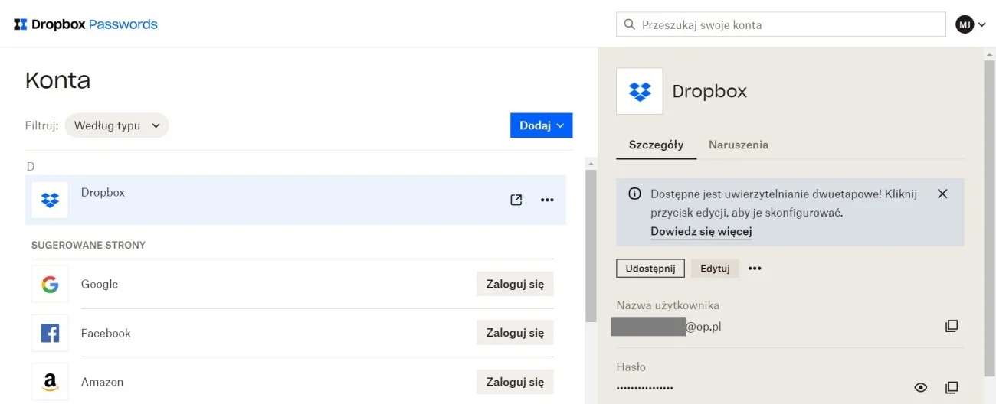996x404 pixels.
Task: Click the Edytuj button
Action: click(715, 269)
